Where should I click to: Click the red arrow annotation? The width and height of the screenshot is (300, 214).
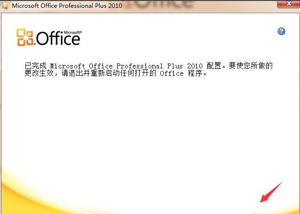[x=272, y=192]
